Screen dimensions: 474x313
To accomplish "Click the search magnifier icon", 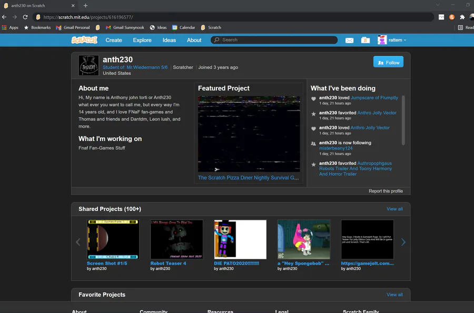I will point(216,40).
